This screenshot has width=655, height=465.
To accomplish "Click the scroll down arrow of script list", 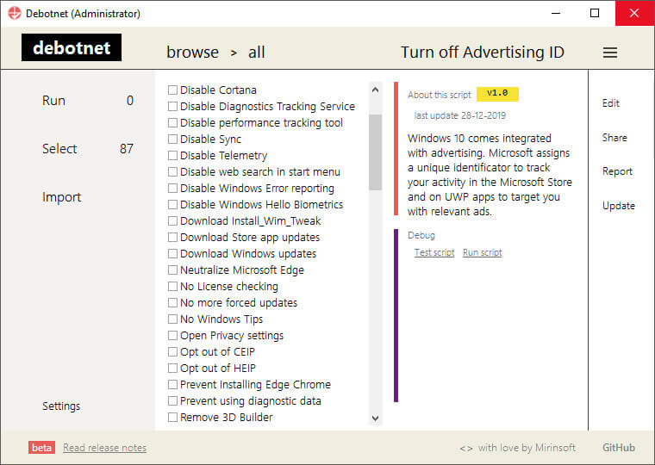I will [x=375, y=418].
